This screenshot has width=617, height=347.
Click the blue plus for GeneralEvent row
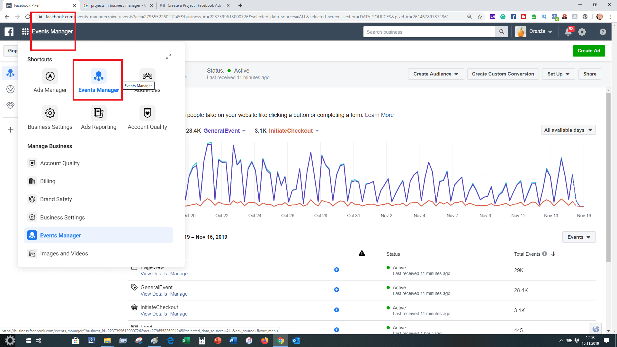tap(336, 290)
